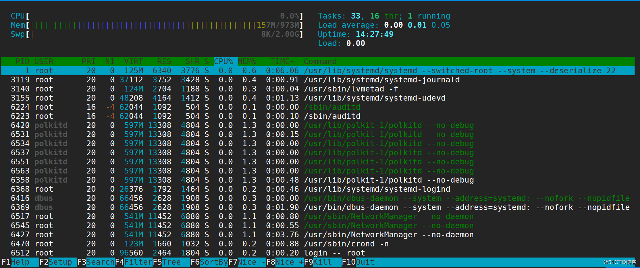
Task: Sort by CPU% column header
Action: [x=223, y=61]
